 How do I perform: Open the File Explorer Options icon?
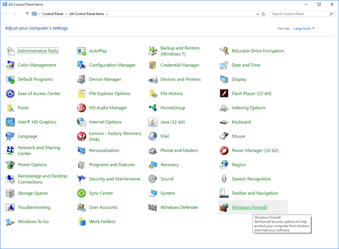[x=82, y=94]
